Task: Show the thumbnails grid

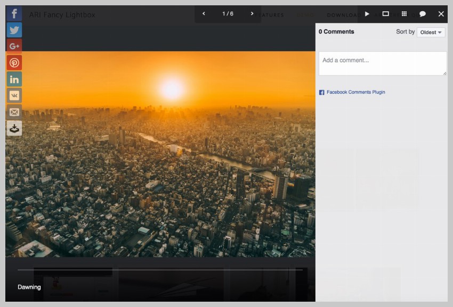Action: pos(404,14)
